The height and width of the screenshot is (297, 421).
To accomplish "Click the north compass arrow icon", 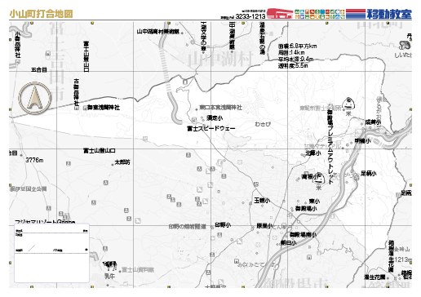I will (x=35, y=98).
